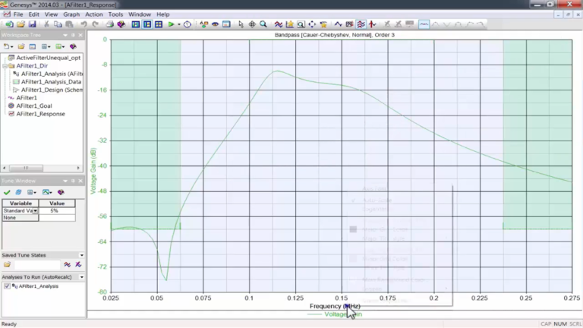
Task: Click the New file icon in main toolbar
Action: click(x=9, y=24)
